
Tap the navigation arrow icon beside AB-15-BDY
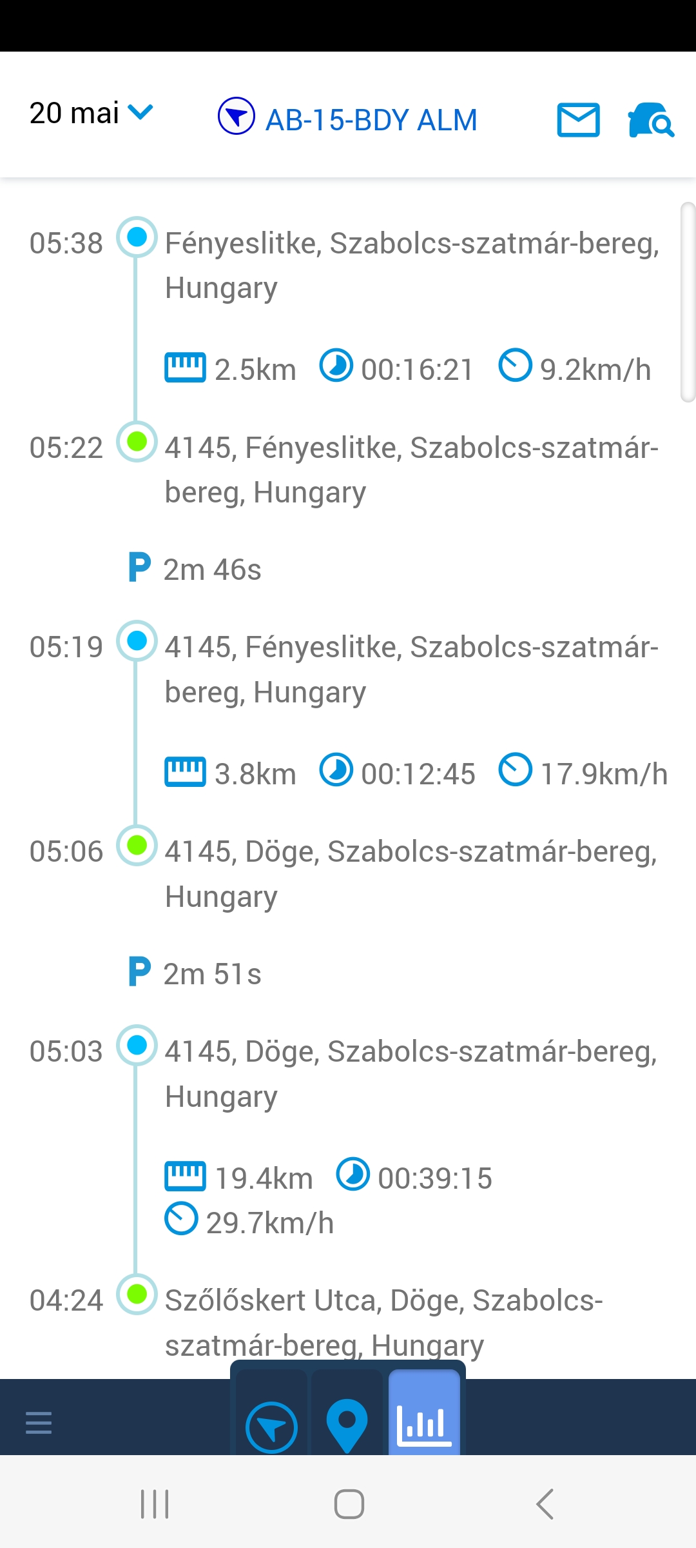tap(237, 116)
